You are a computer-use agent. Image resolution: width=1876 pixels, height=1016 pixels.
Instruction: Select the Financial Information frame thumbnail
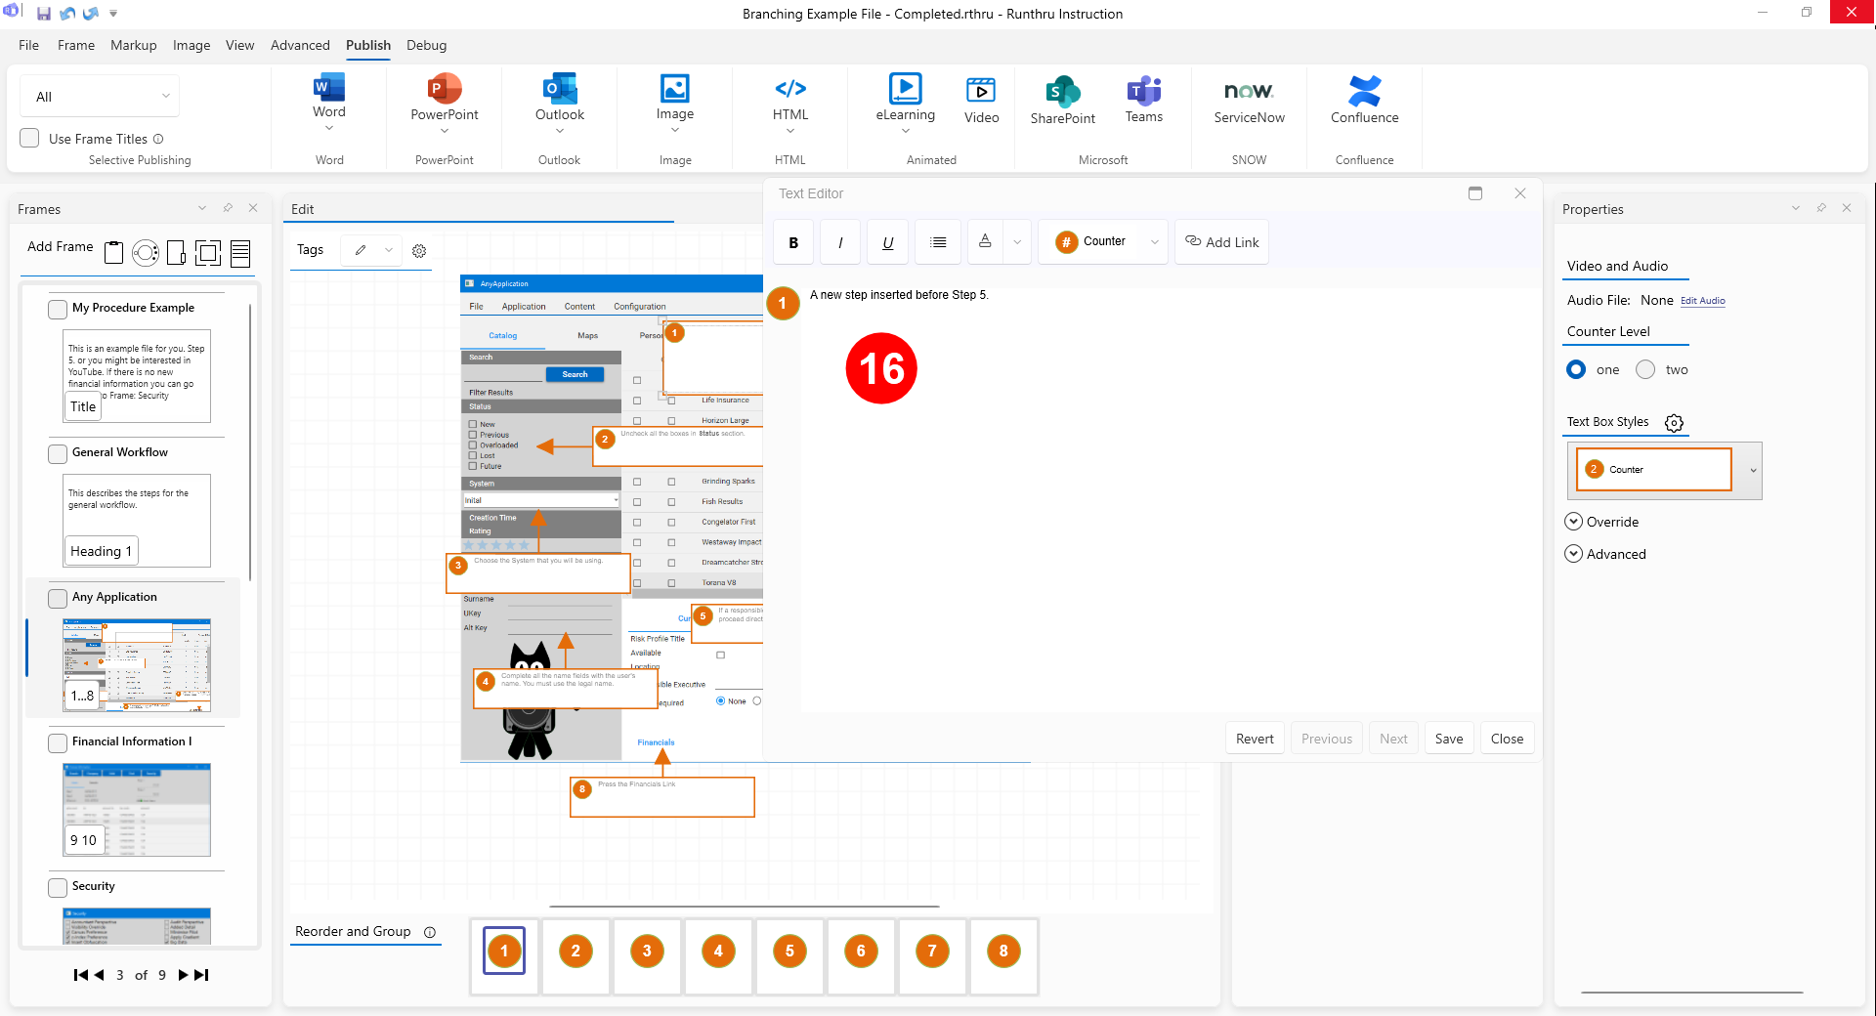(x=137, y=809)
